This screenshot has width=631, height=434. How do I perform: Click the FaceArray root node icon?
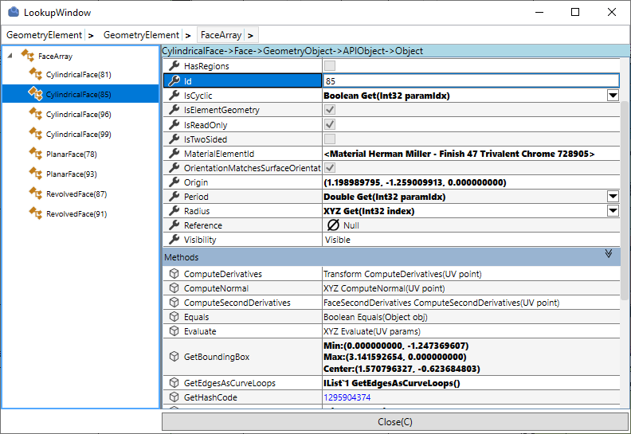pos(27,56)
